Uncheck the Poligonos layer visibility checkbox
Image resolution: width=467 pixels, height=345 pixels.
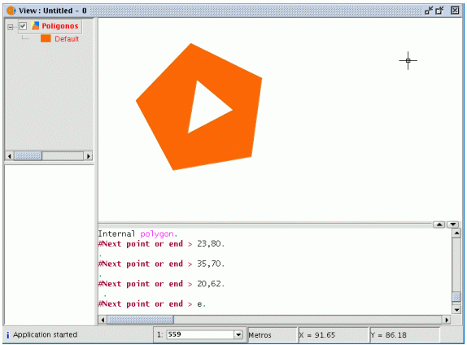coord(23,26)
